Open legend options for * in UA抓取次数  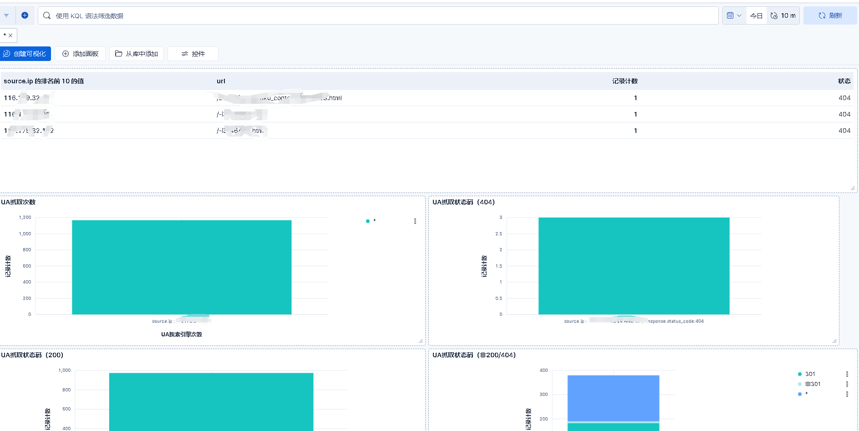415,221
